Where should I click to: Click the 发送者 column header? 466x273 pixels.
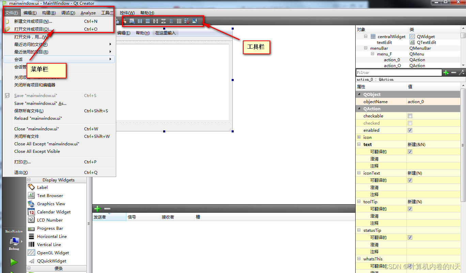[x=109, y=217]
